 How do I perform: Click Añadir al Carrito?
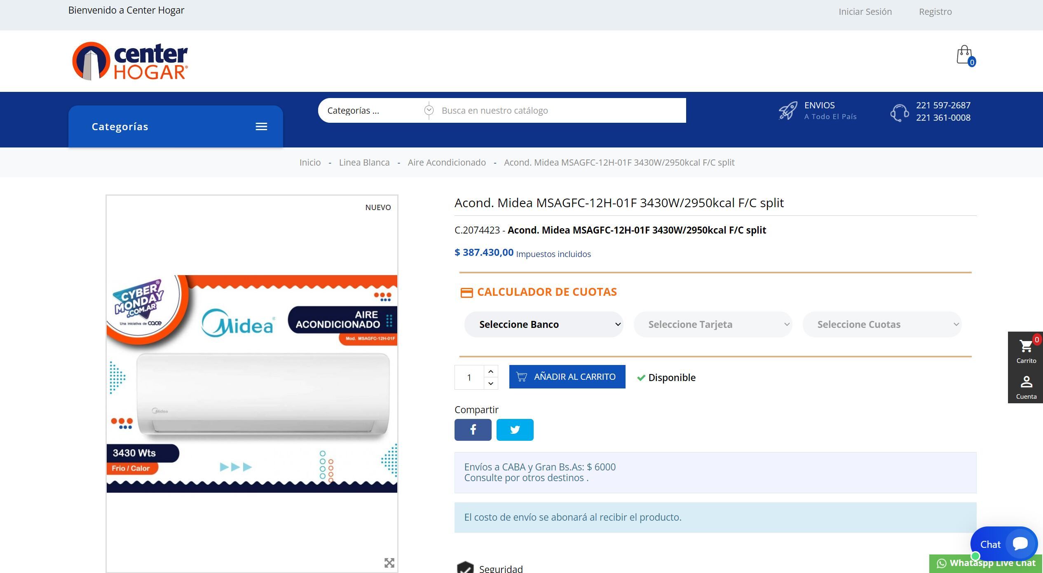coord(567,377)
